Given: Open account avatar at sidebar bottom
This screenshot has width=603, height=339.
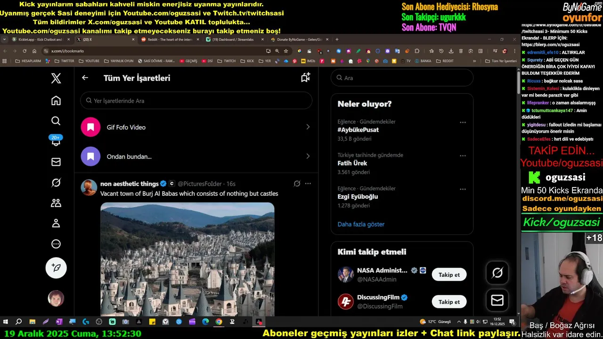Looking at the screenshot, I should tap(56, 298).
